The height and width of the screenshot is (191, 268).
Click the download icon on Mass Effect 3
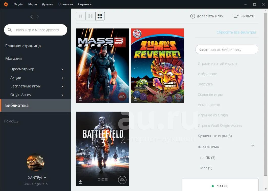80,99
